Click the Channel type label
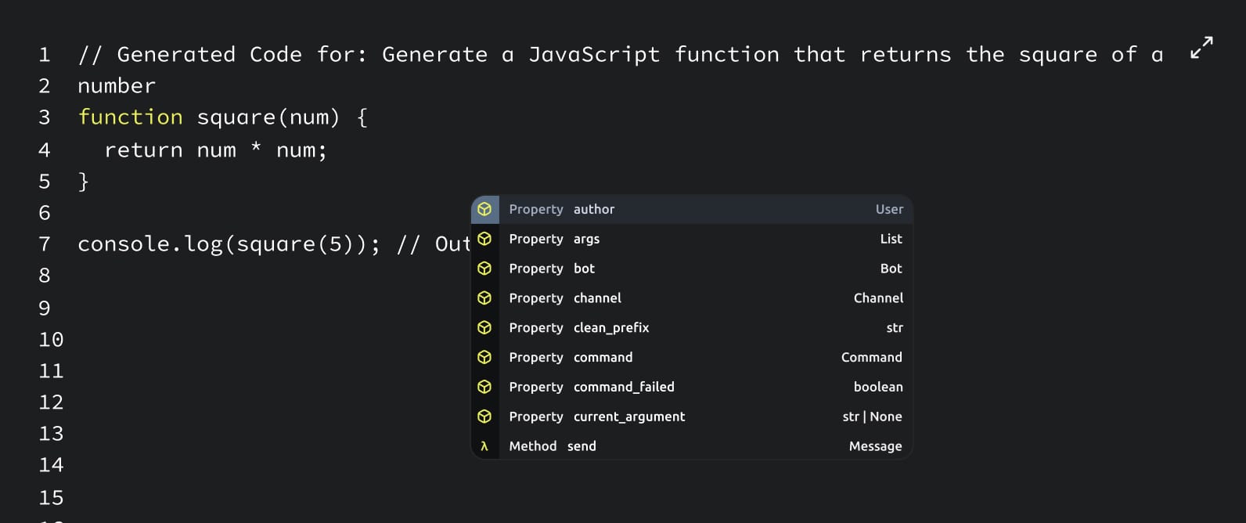 (878, 298)
